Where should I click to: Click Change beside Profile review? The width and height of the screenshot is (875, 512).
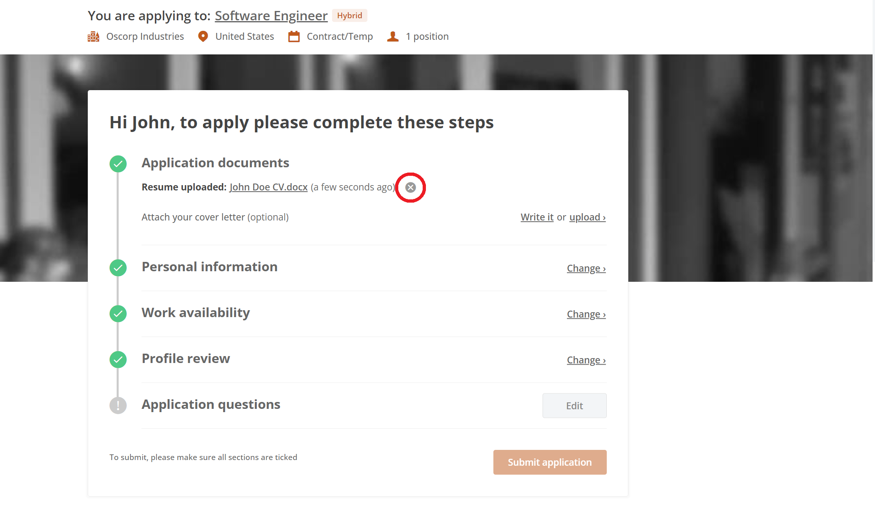(x=586, y=359)
